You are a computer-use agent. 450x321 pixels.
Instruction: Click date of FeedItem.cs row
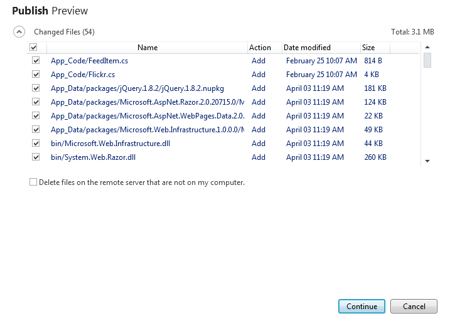click(x=321, y=61)
